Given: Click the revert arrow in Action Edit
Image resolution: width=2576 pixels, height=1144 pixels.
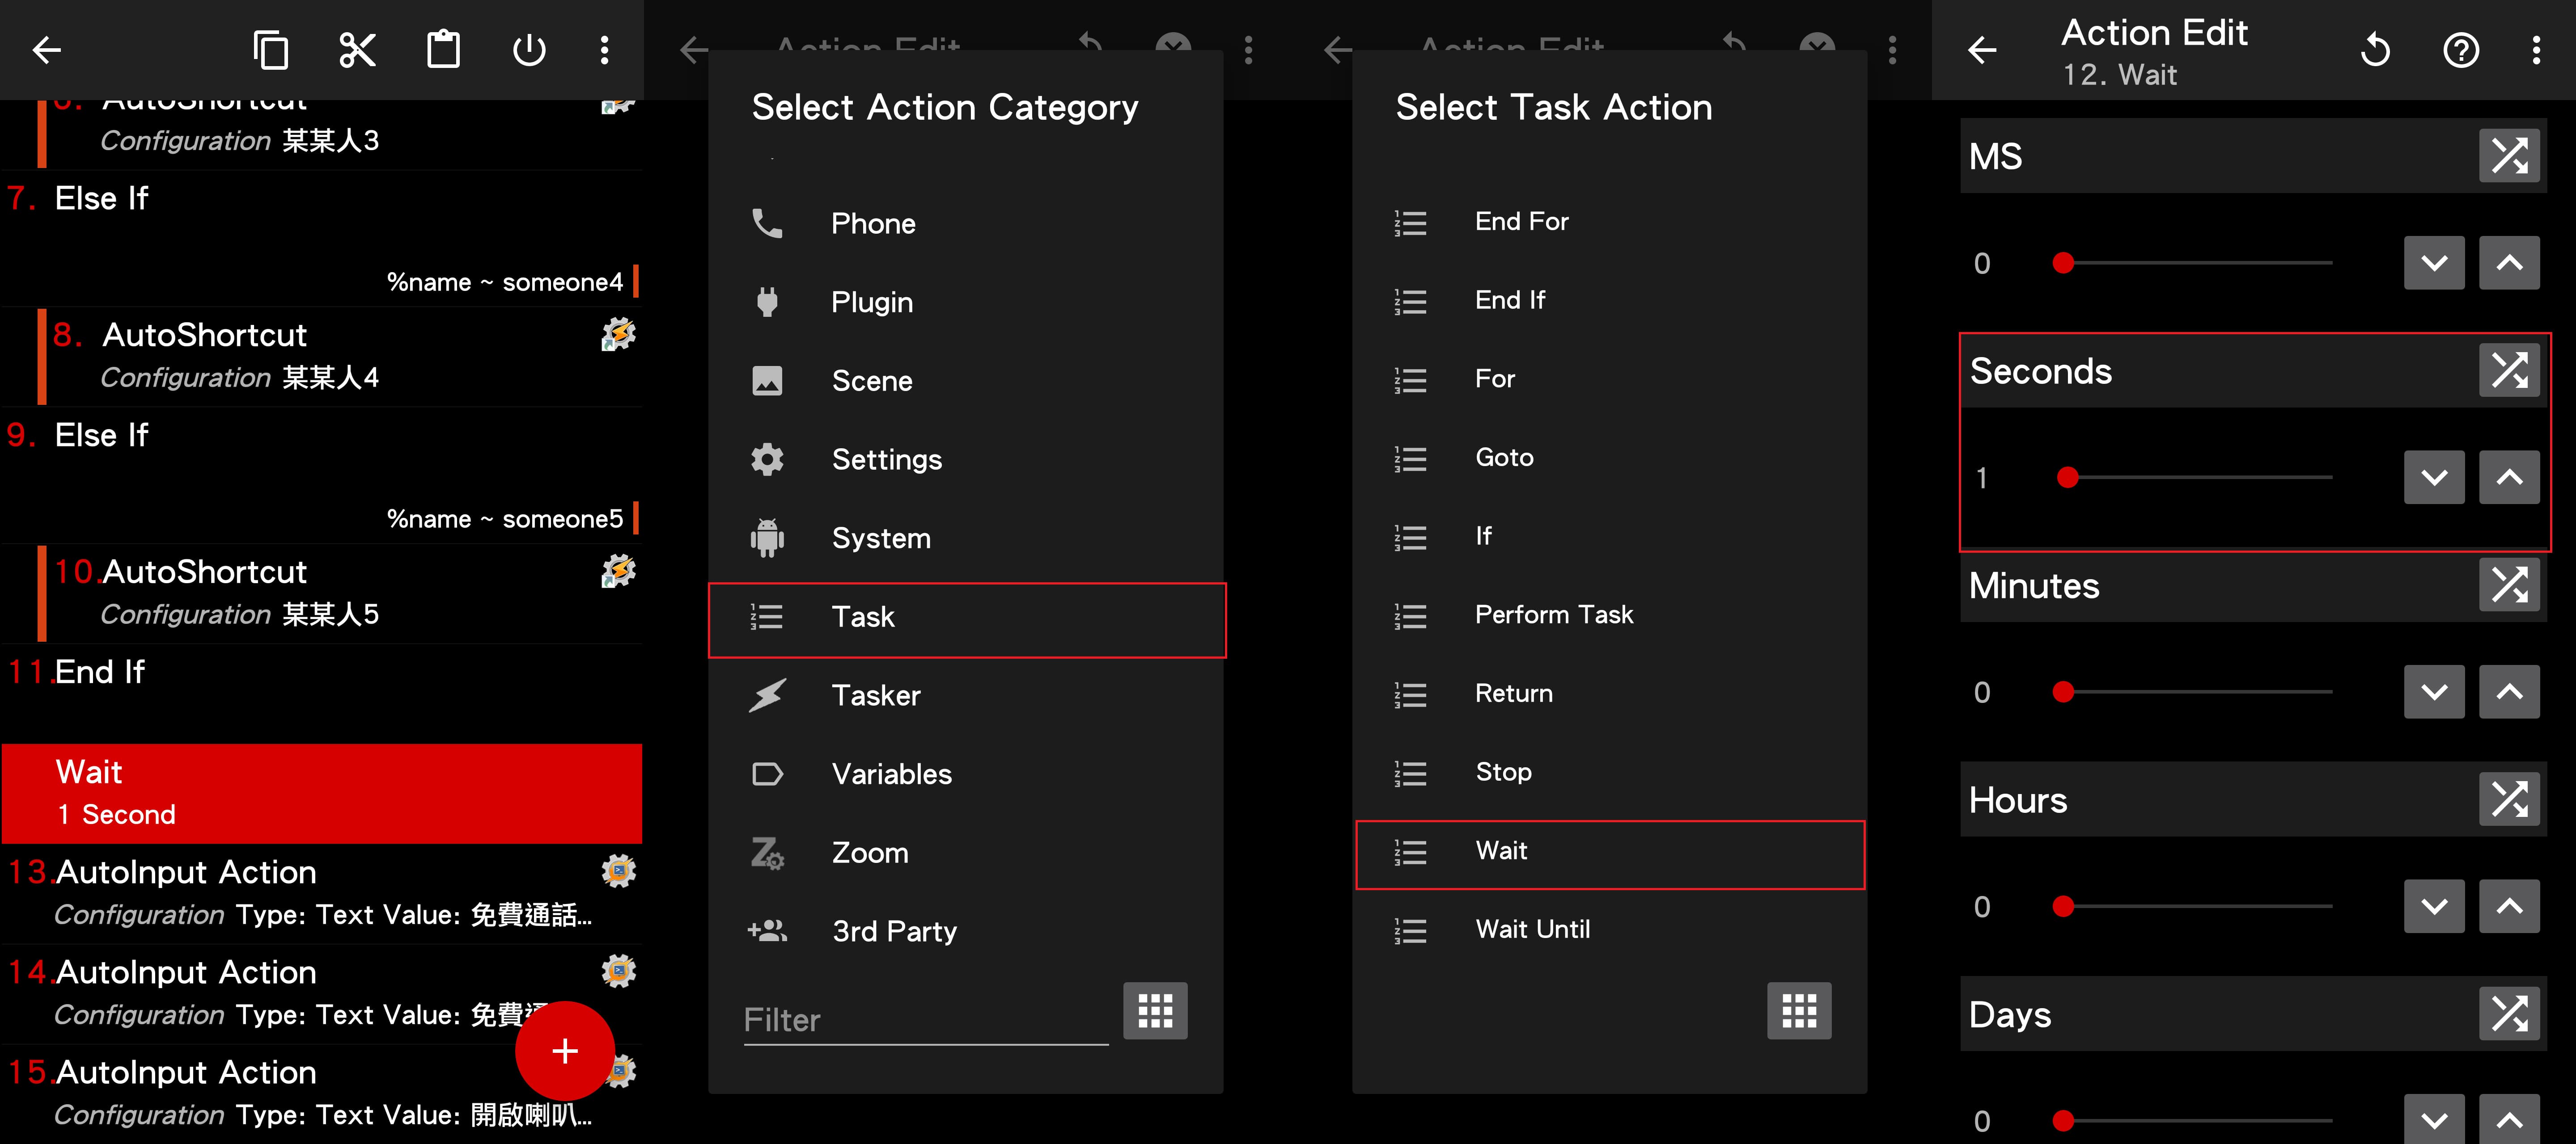Looking at the screenshot, I should (2375, 50).
